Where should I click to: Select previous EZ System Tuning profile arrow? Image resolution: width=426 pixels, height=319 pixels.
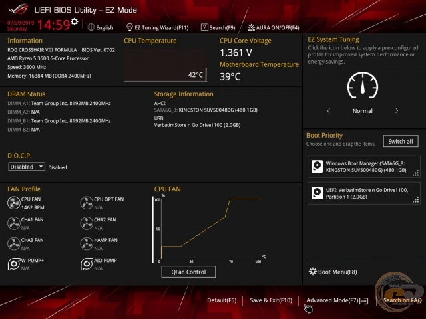pos(329,111)
